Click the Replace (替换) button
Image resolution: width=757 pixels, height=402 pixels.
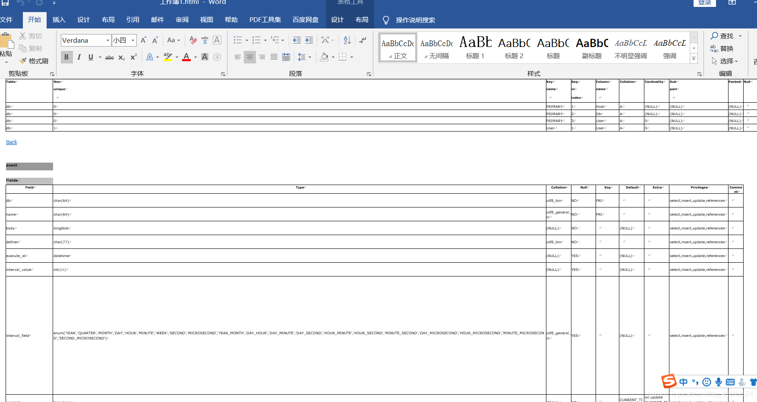pyautogui.click(x=722, y=48)
